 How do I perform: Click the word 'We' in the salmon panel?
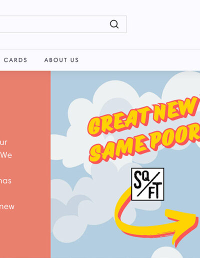(x=6, y=155)
